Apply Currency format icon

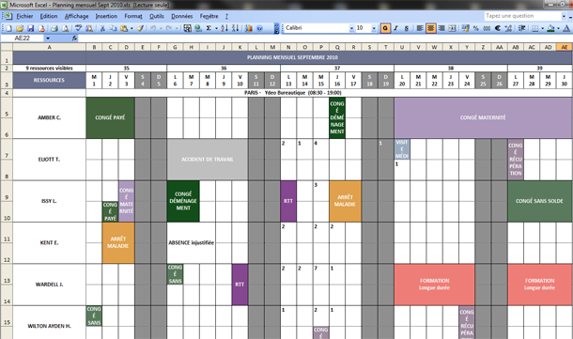pos(465,28)
